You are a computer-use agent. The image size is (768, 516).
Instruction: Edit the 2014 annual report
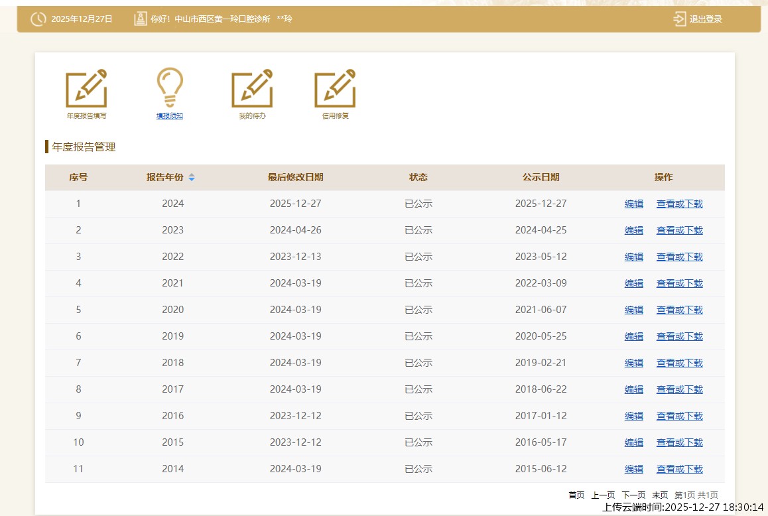coord(634,470)
